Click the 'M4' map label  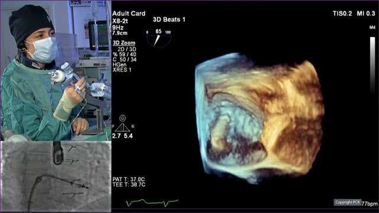(372, 28)
